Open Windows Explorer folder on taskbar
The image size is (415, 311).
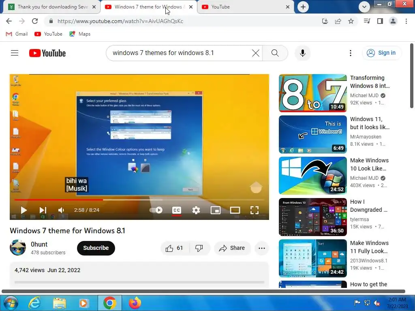[x=60, y=303]
